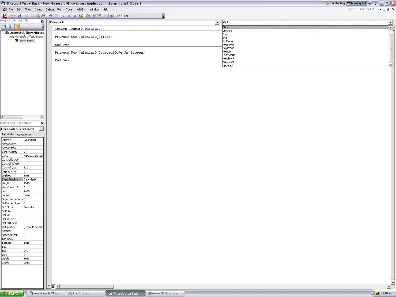Screen dimensions: 396x297
Task: Open the Object Browser toolbar icon
Action: point(99,16)
